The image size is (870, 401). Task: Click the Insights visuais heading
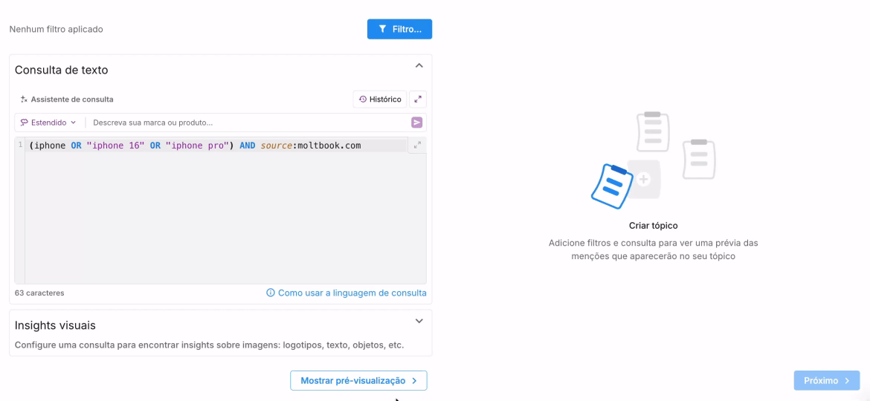point(55,325)
